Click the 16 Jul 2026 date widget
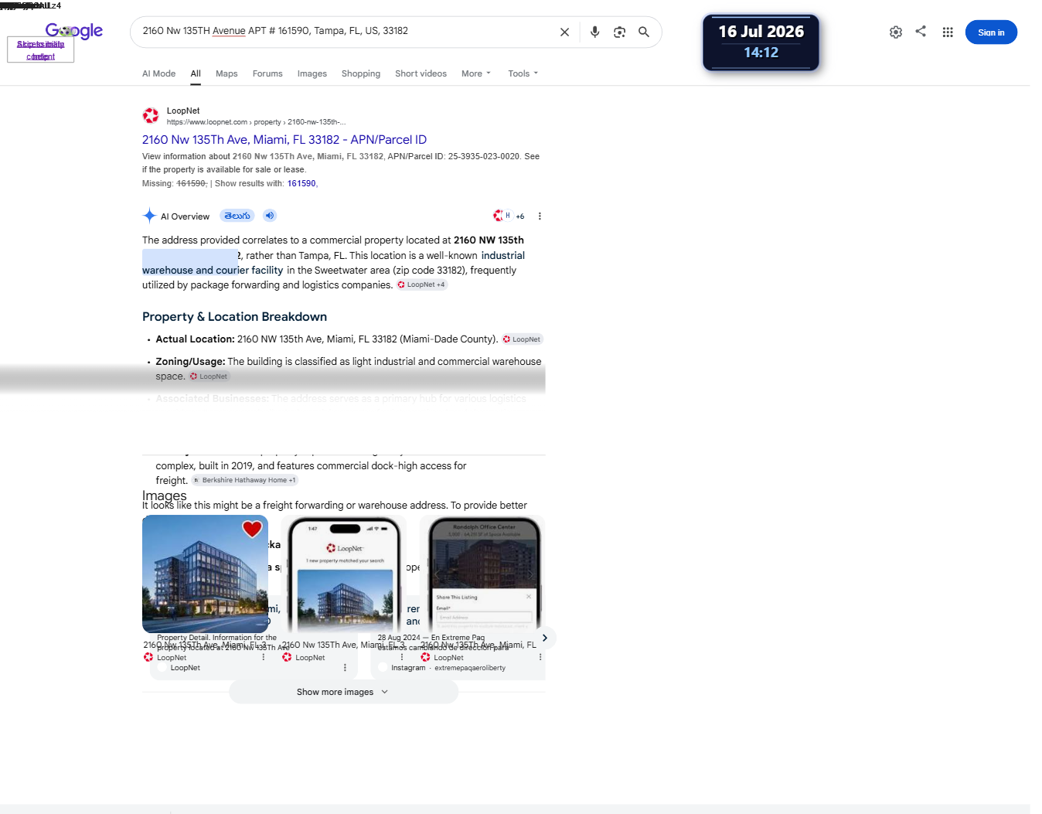The width and height of the screenshot is (1042, 814). tap(761, 43)
